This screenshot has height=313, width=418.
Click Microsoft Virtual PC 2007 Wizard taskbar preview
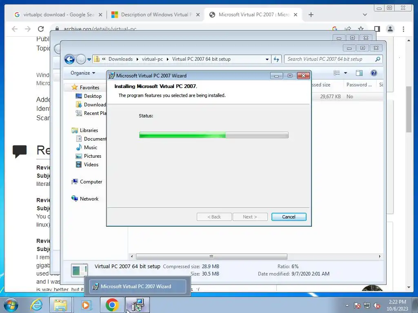pyautogui.click(x=138, y=287)
